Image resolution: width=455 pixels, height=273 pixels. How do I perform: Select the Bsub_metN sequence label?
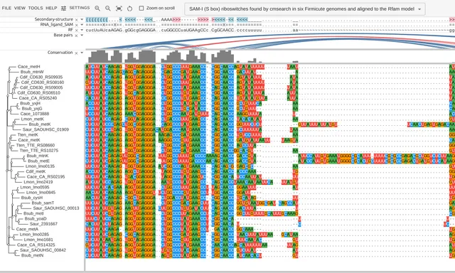click(x=32, y=255)
